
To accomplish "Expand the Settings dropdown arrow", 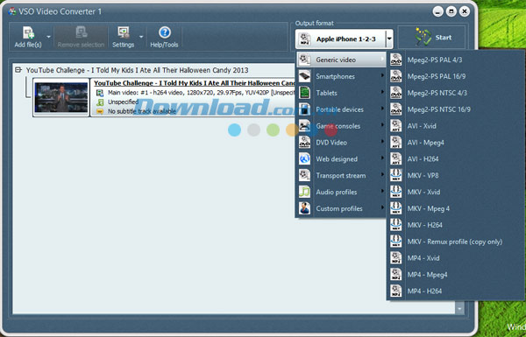I will (x=141, y=37).
